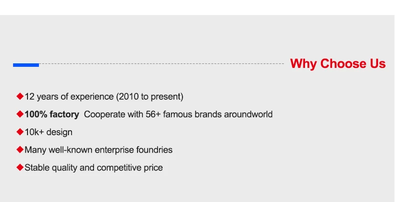Click the diamond bullet before 100% factory
This screenshot has width=395, height=202.
[20, 114]
